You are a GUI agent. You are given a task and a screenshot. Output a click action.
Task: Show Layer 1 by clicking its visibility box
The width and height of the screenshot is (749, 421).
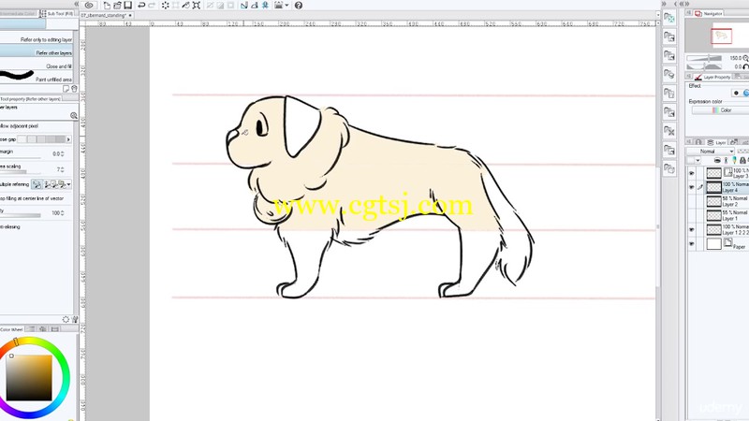point(692,215)
